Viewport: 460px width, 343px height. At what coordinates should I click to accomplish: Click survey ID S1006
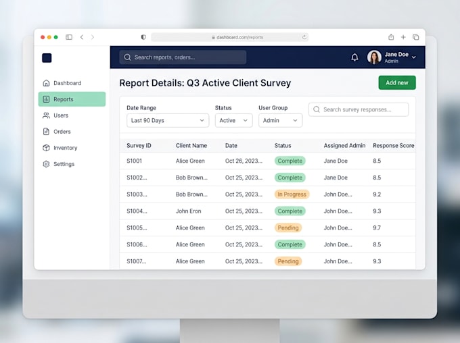137,244
